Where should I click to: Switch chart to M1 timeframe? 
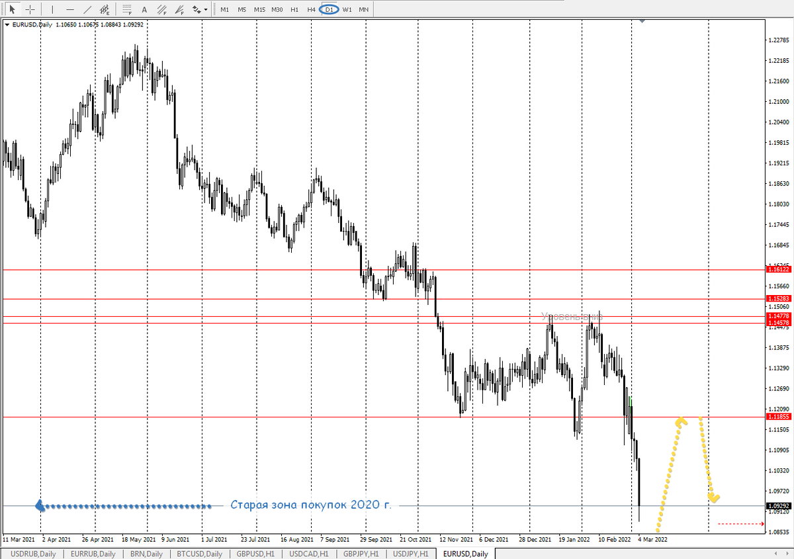(225, 9)
